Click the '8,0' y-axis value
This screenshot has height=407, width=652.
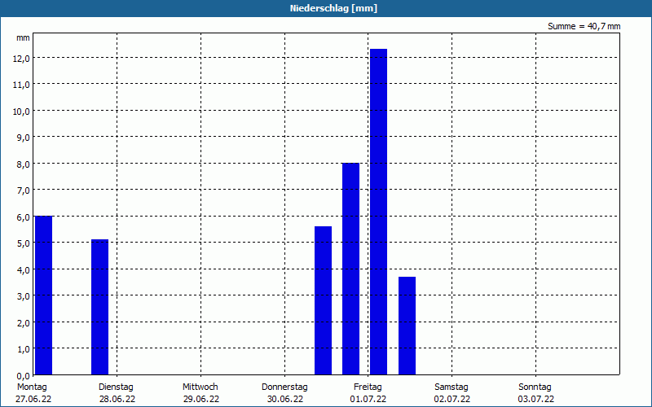pos(24,164)
